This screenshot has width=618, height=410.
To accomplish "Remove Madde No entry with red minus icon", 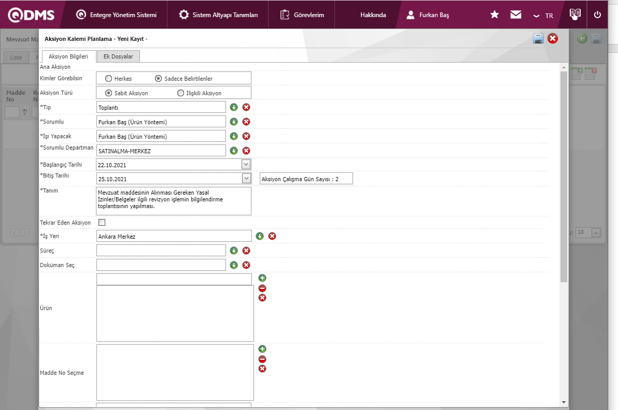I will 262,359.
